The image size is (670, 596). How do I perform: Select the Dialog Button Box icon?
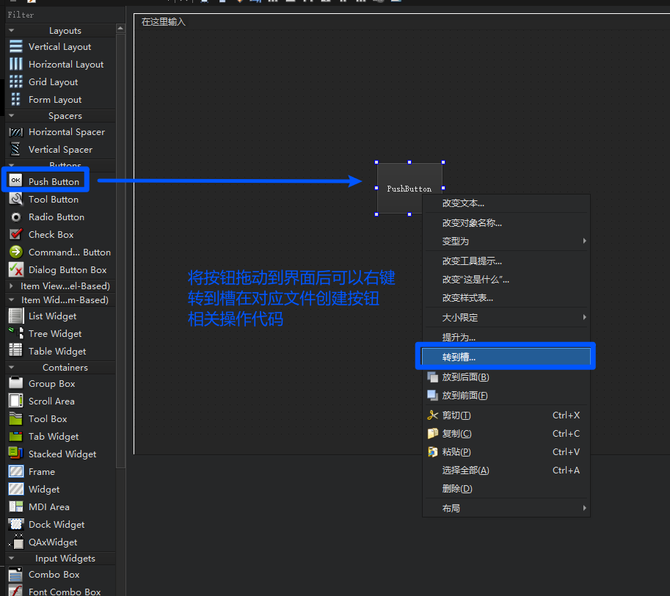(x=16, y=269)
